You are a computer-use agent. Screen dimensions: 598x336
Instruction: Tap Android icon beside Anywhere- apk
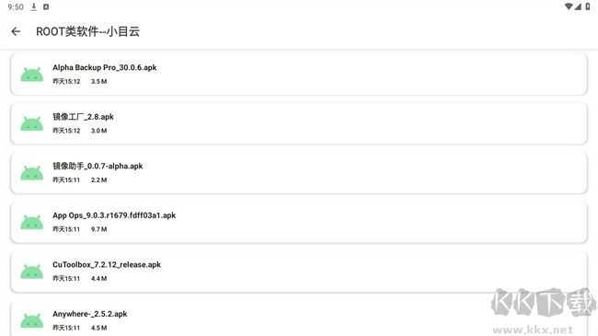pyautogui.click(x=31, y=320)
